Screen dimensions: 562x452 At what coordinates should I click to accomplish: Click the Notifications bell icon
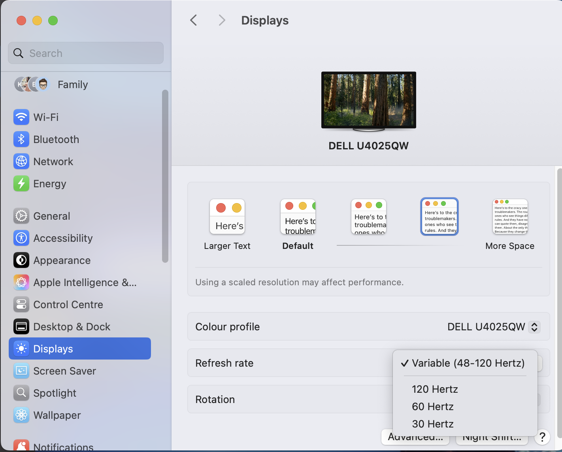[21, 446]
